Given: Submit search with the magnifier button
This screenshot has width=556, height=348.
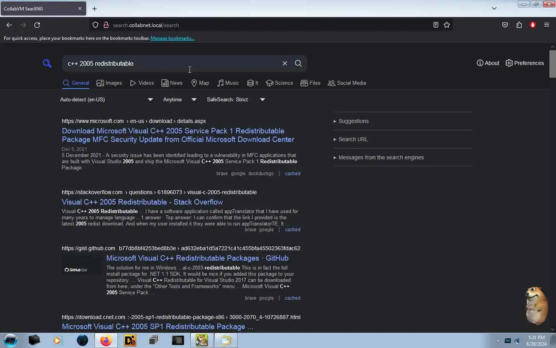Looking at the screenshot, I should pyautogui.click(x=298, y=63).
